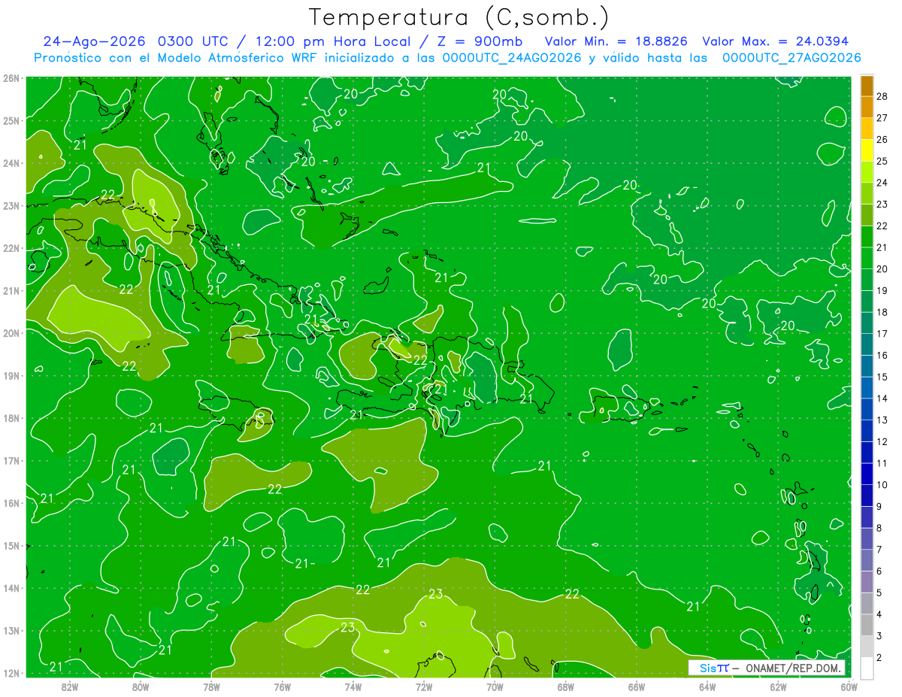Click the legend value 4

coord(879,614)
